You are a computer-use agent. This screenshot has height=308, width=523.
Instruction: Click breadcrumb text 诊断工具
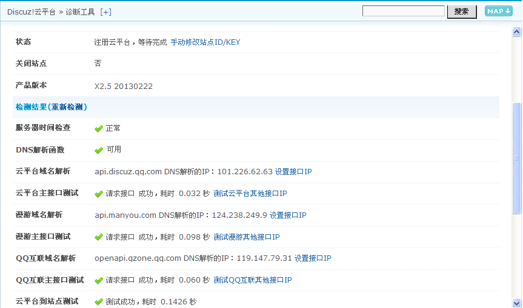coord(81,12)
